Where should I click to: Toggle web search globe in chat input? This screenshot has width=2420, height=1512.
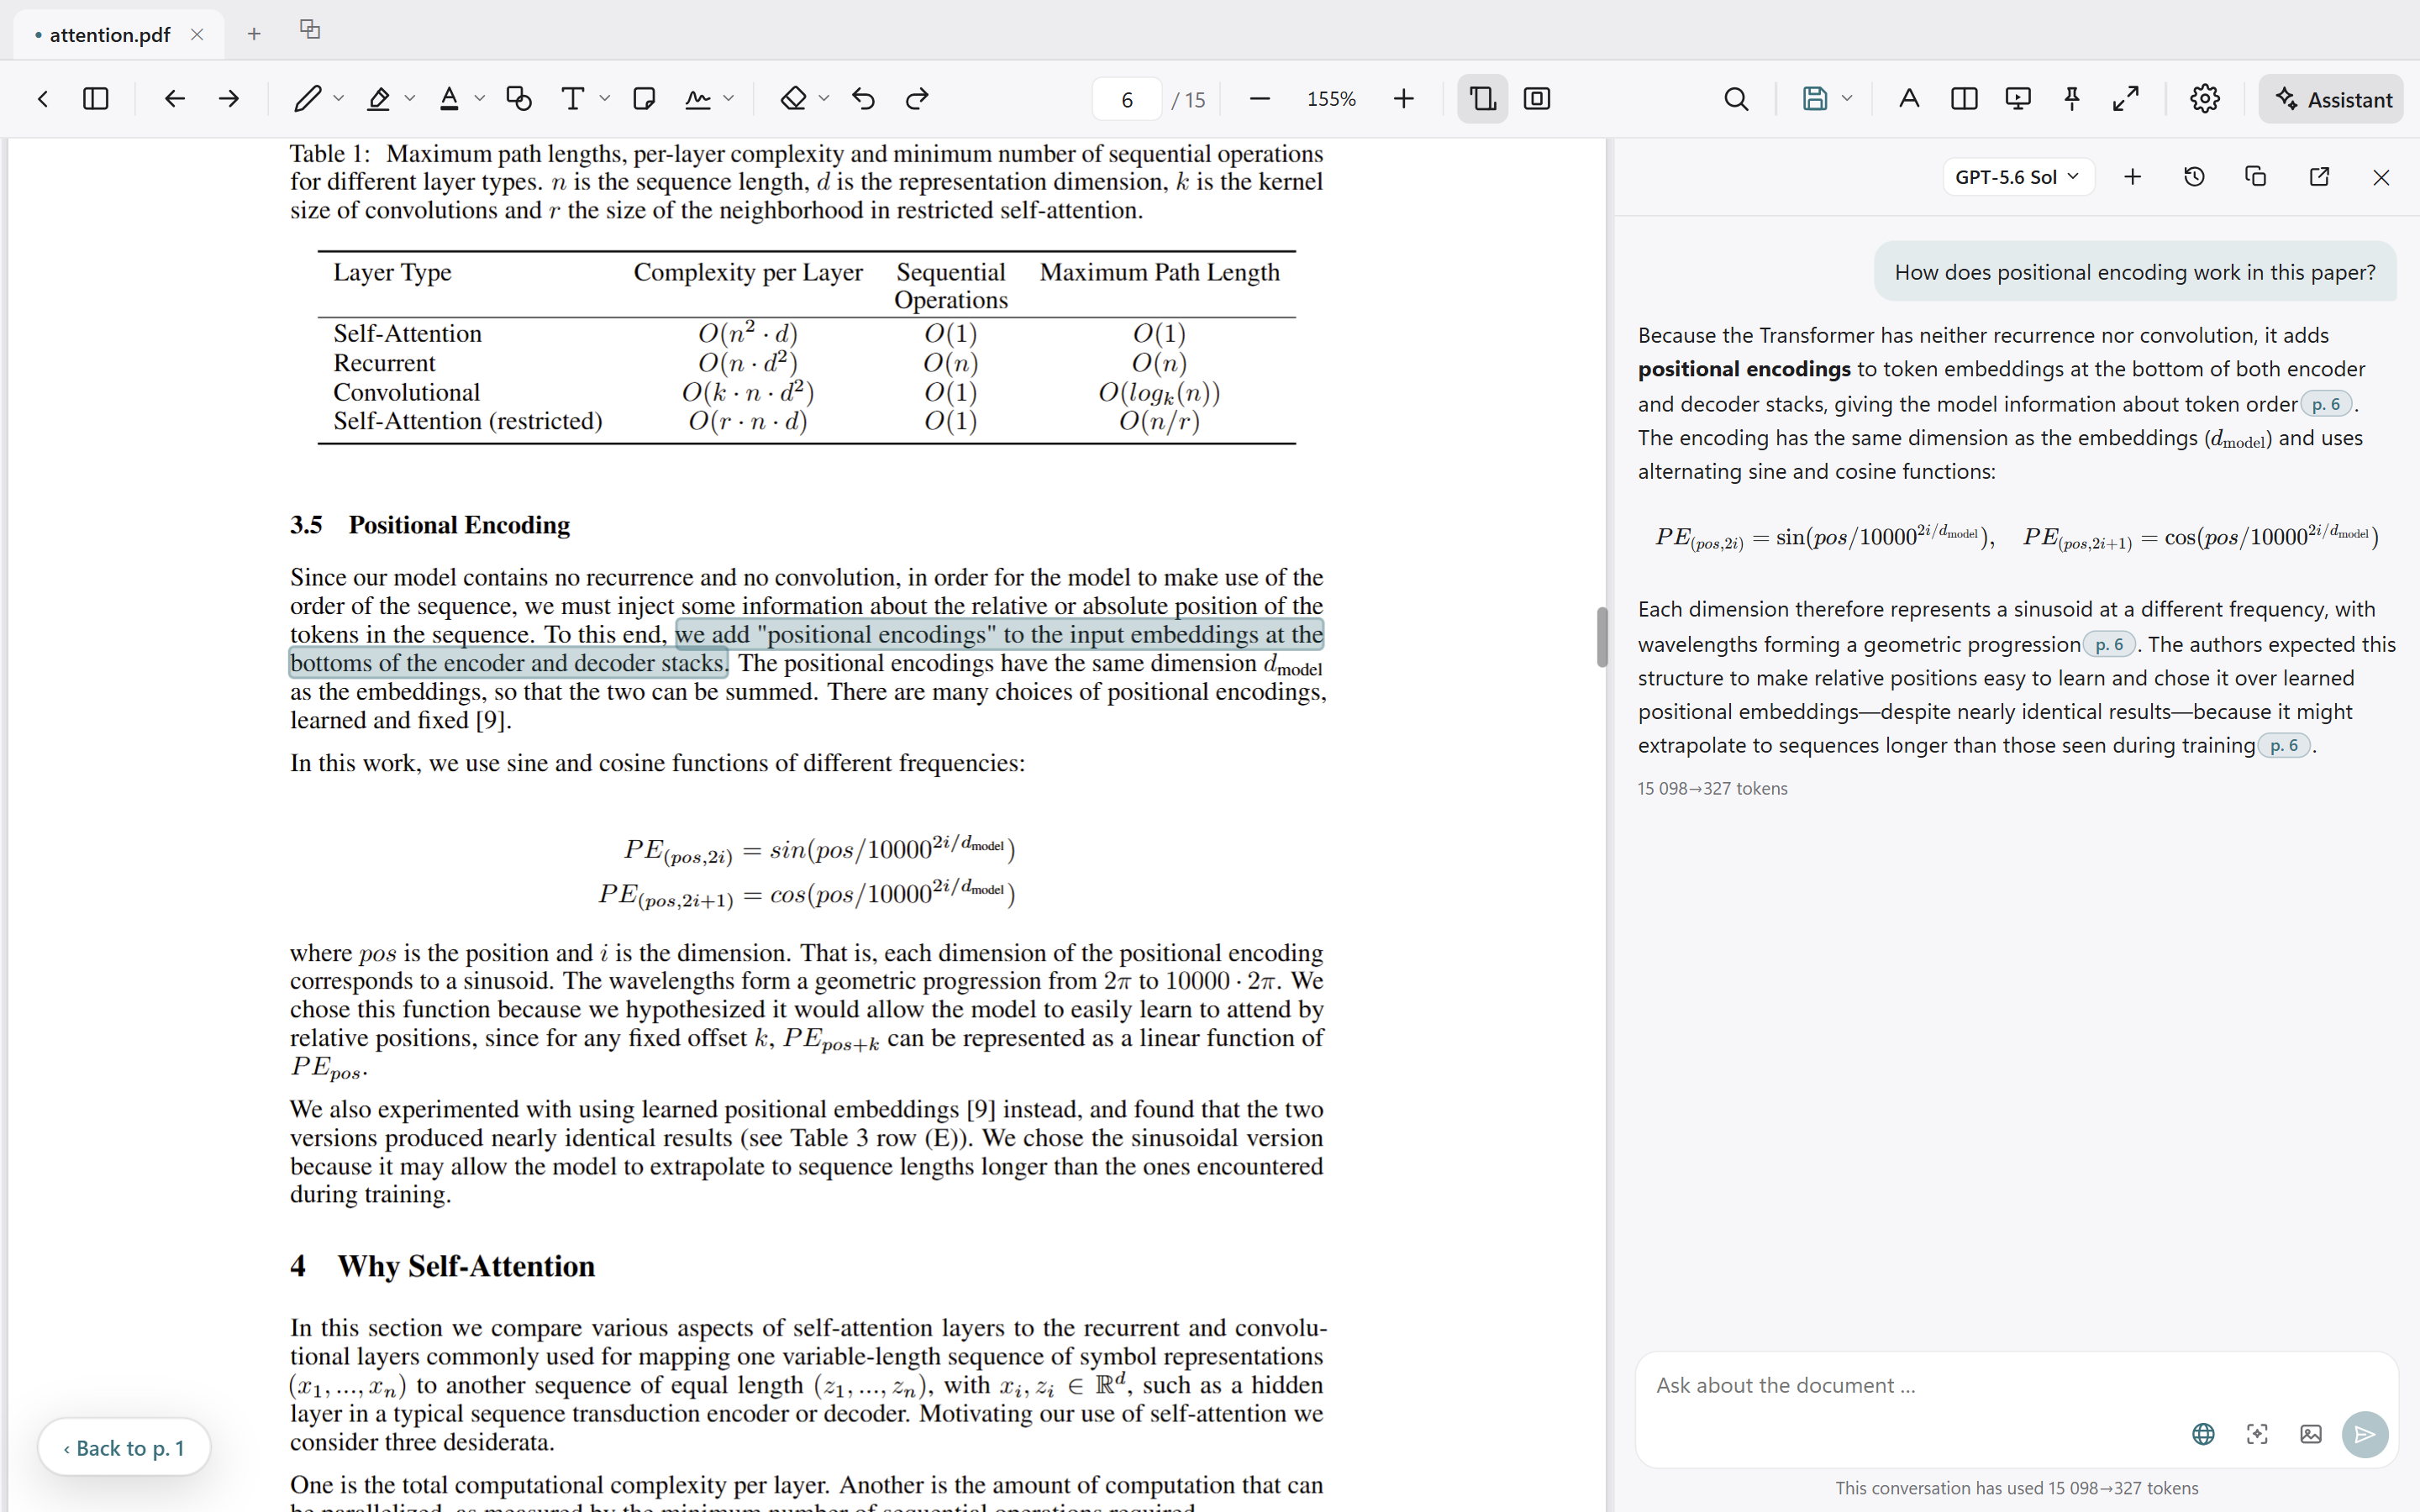tap(2203, 1434)
